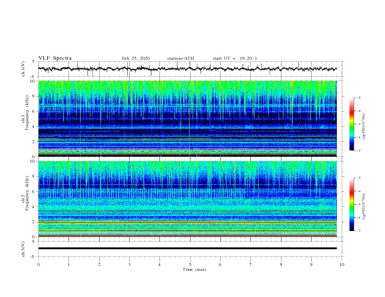Select the "Feb. 25, 2020" date text
This screenshot has width=385, height=297.
coord(136,58)
